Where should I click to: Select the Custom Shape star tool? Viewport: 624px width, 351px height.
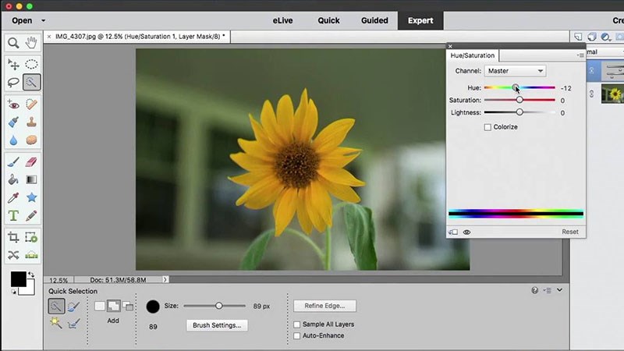pyautogui.click(x=32, y=197)
